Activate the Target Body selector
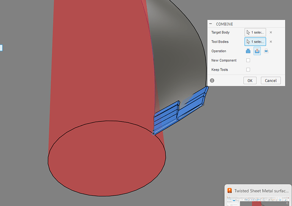Viewport: 292px width, 206px height. tap(255, 32)
